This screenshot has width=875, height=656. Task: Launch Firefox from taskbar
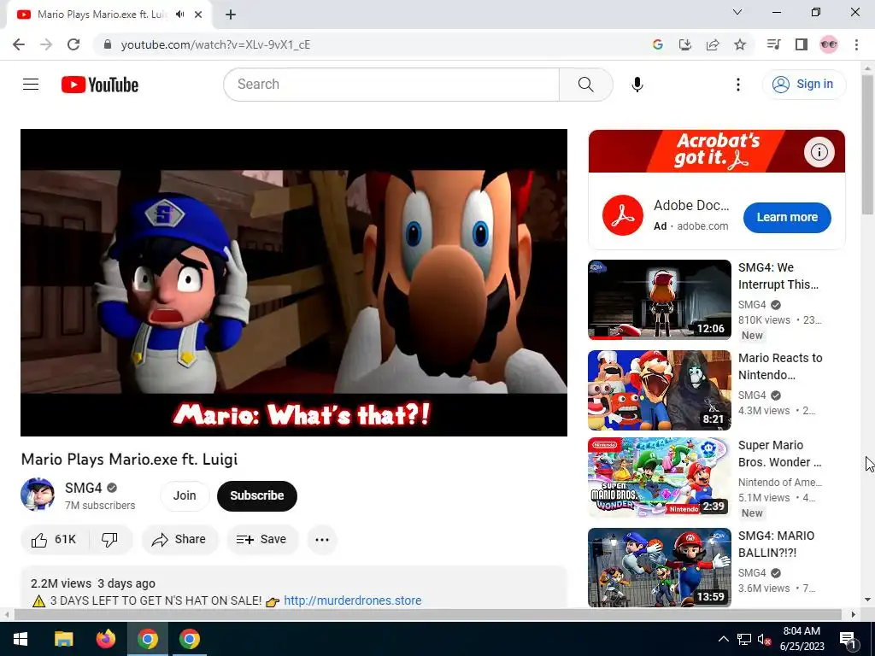point(105,639)
